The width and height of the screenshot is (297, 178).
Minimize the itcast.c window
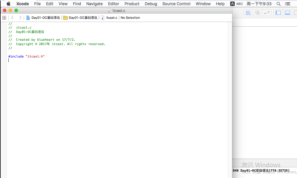pos(10,11)
